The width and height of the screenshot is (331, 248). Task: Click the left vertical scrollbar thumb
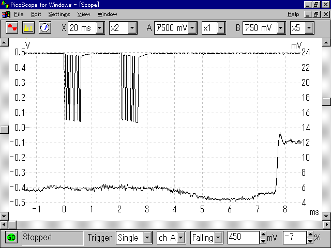pos(4,130)
